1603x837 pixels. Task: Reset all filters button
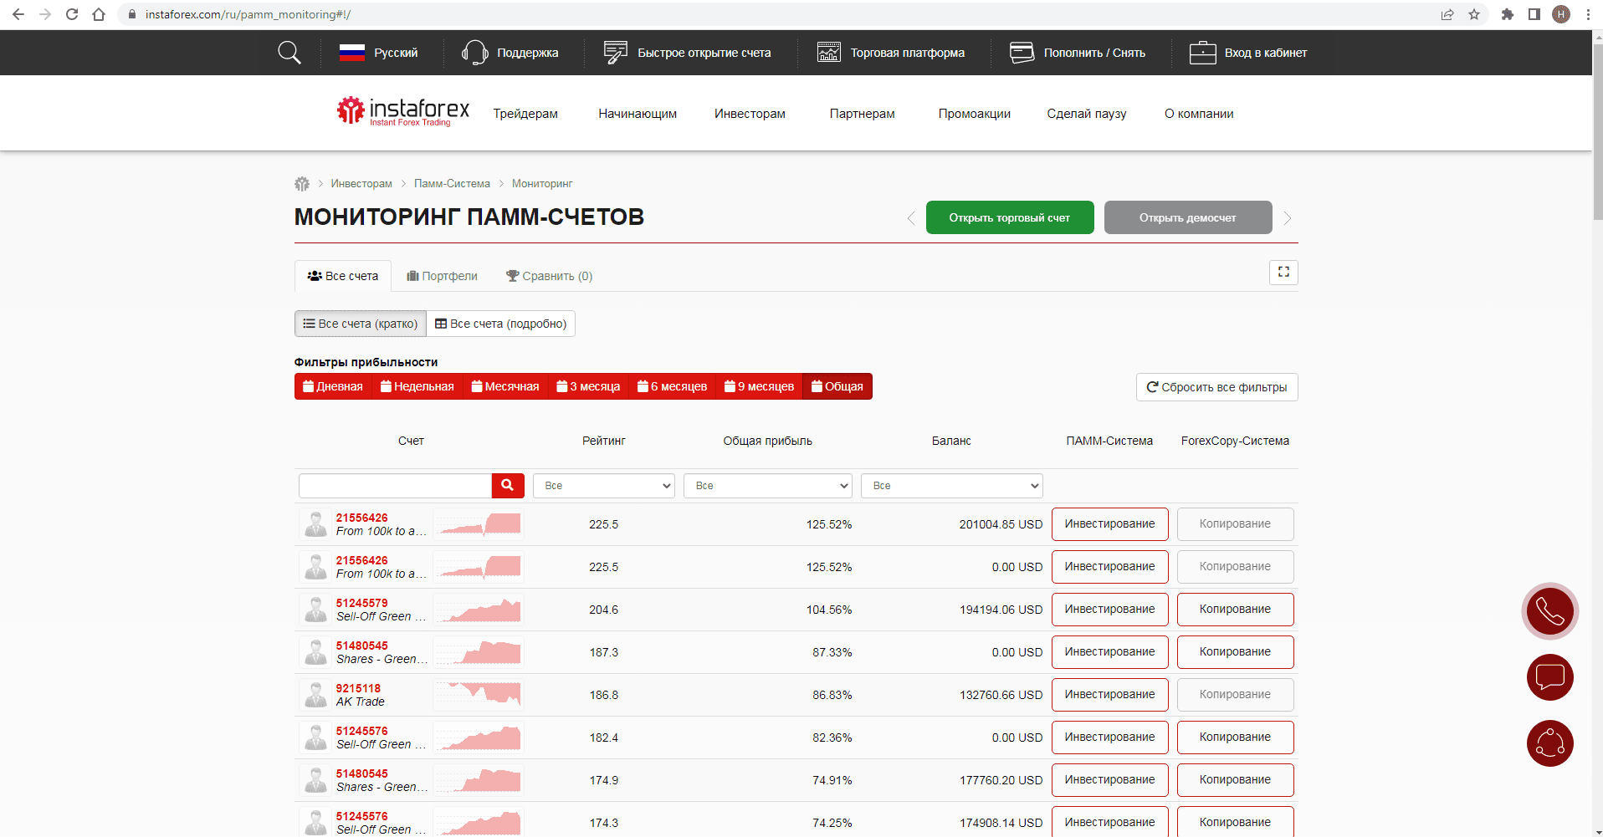(1217, 387)
